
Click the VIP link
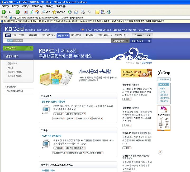tap(149, 35)
